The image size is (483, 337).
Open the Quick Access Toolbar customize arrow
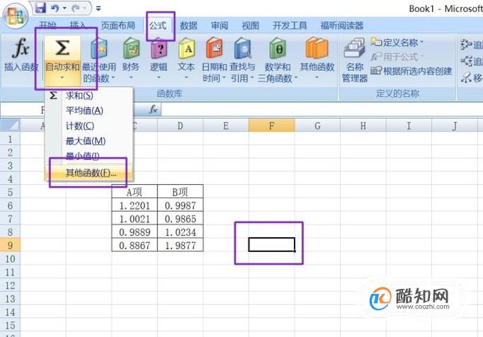click(x=98, y=8)
